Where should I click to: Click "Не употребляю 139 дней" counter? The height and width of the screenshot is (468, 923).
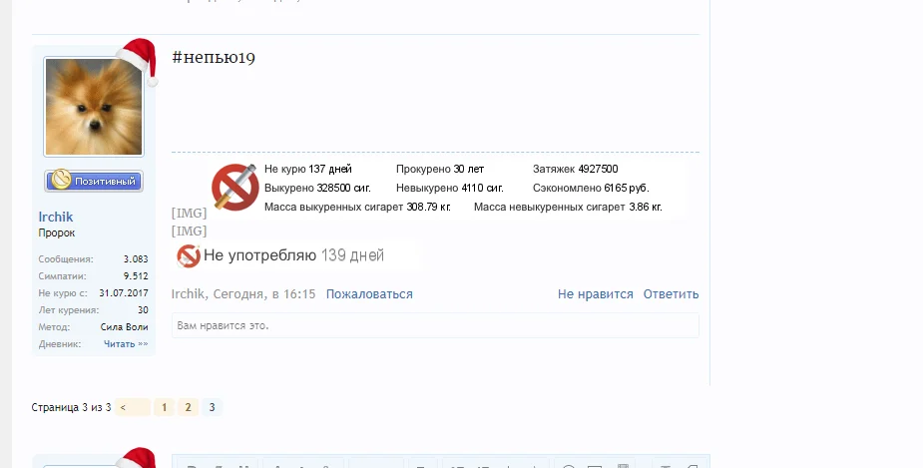coord(293,255)
